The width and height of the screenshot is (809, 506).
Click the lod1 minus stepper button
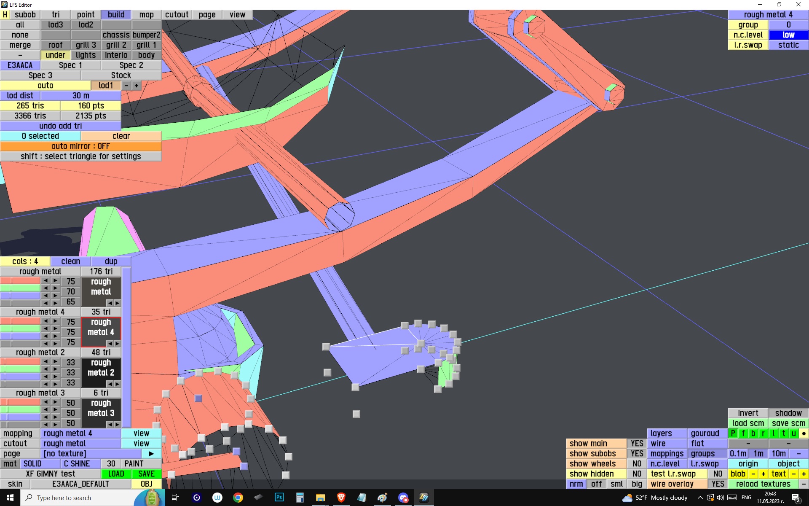(x=126, y=86)
